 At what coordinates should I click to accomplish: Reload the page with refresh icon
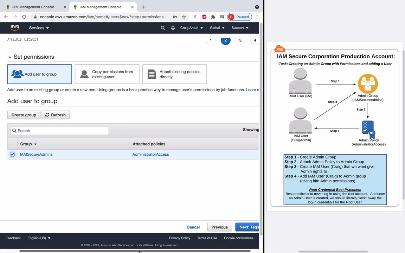(x=24, y=17)
